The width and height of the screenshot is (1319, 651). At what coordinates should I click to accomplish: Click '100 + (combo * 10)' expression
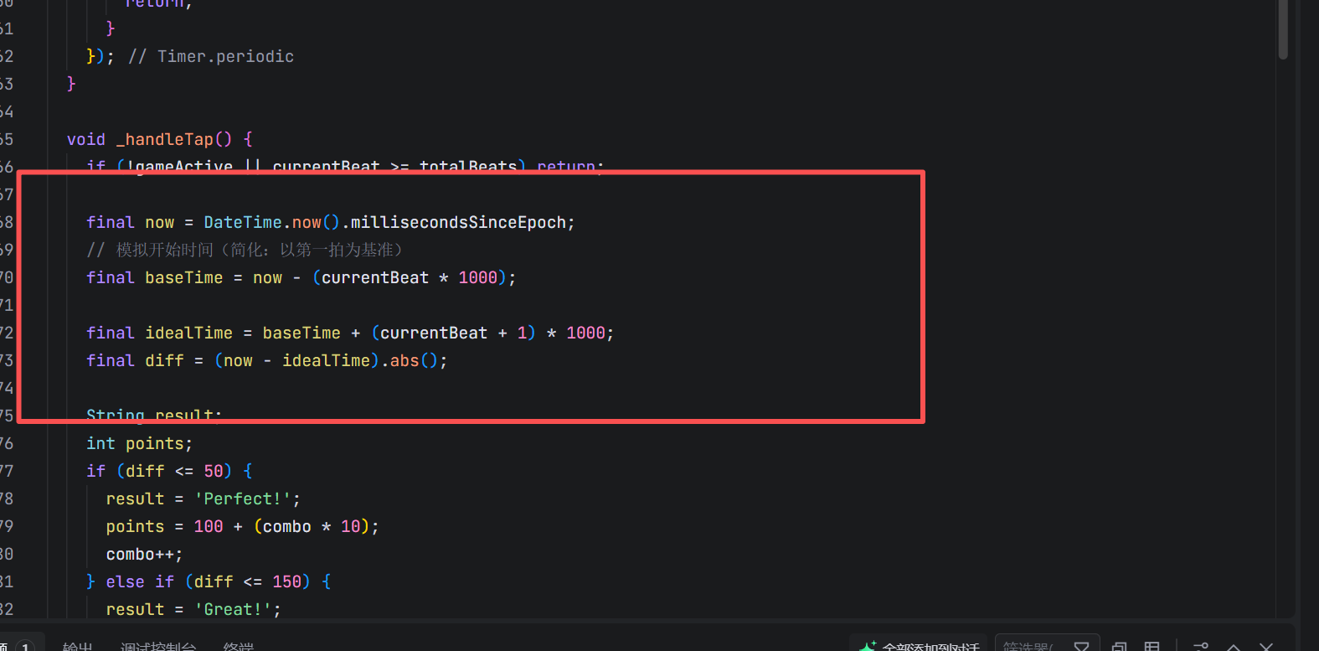(x=281, y=526)
